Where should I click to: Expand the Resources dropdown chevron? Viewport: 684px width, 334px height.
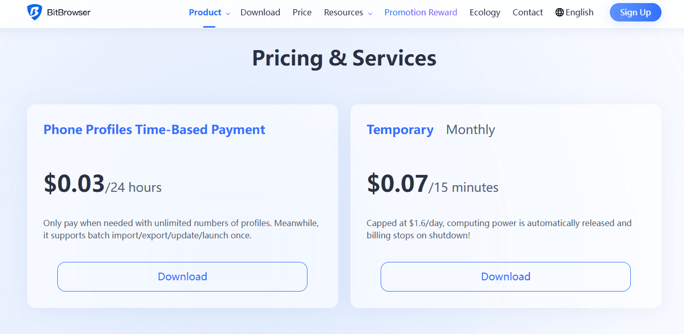pyautogui.click(x=370, y=14)
